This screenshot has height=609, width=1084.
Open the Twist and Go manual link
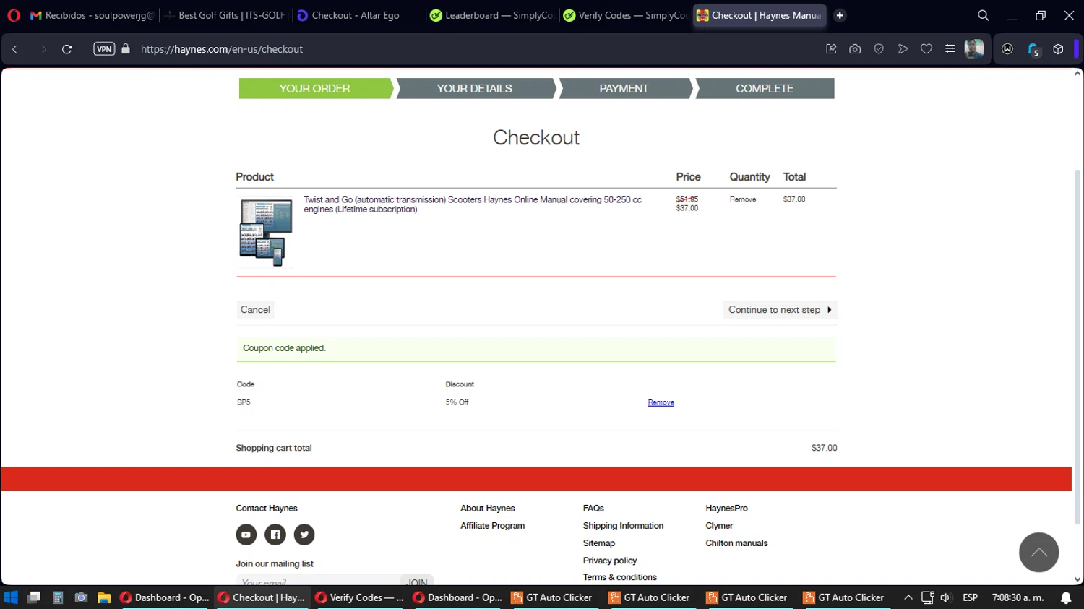[473, 204]
